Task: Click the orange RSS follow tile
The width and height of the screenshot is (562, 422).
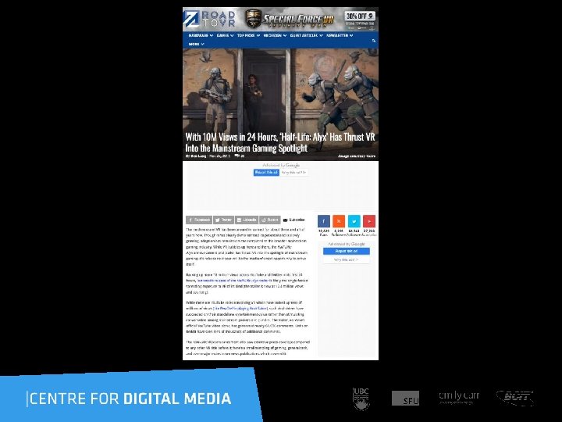Action: point(339,221)
